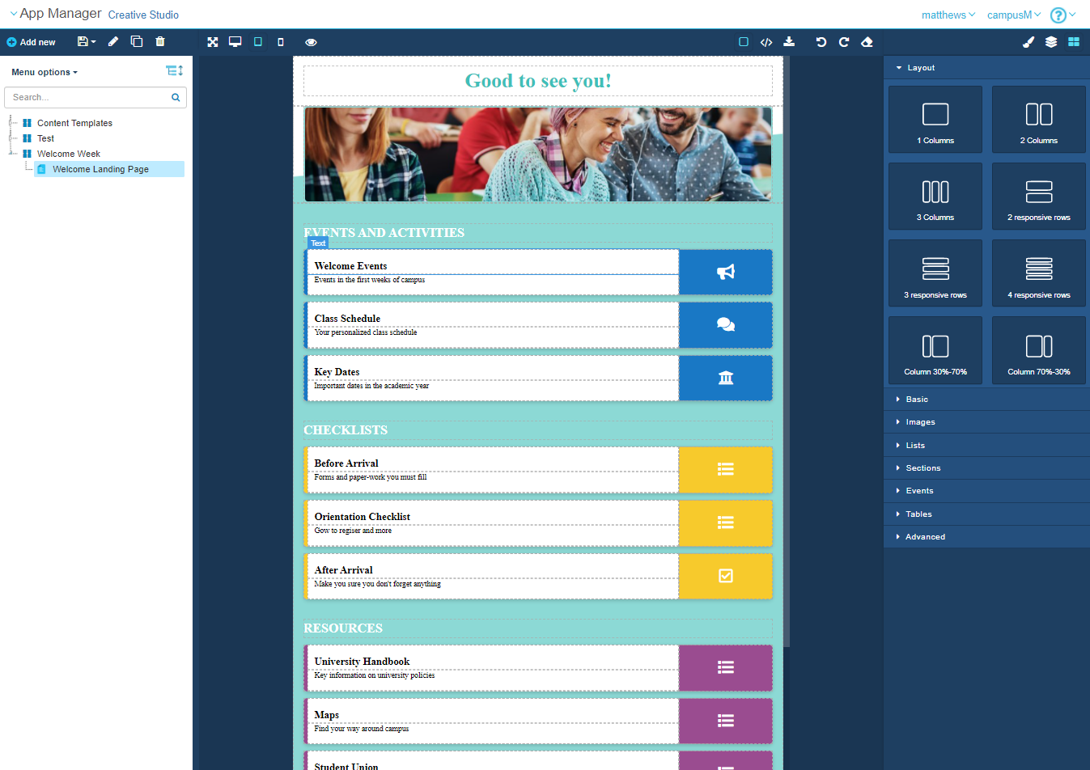This screenshot has width=1090, height=770.
Task: Click the trash delete icon
Action: (160, 42)
